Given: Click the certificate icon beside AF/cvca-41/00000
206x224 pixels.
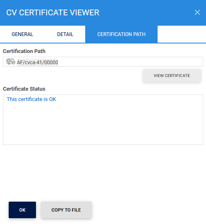Looking at the screenshot, I should pyautogui.click(x=11, y=62).
